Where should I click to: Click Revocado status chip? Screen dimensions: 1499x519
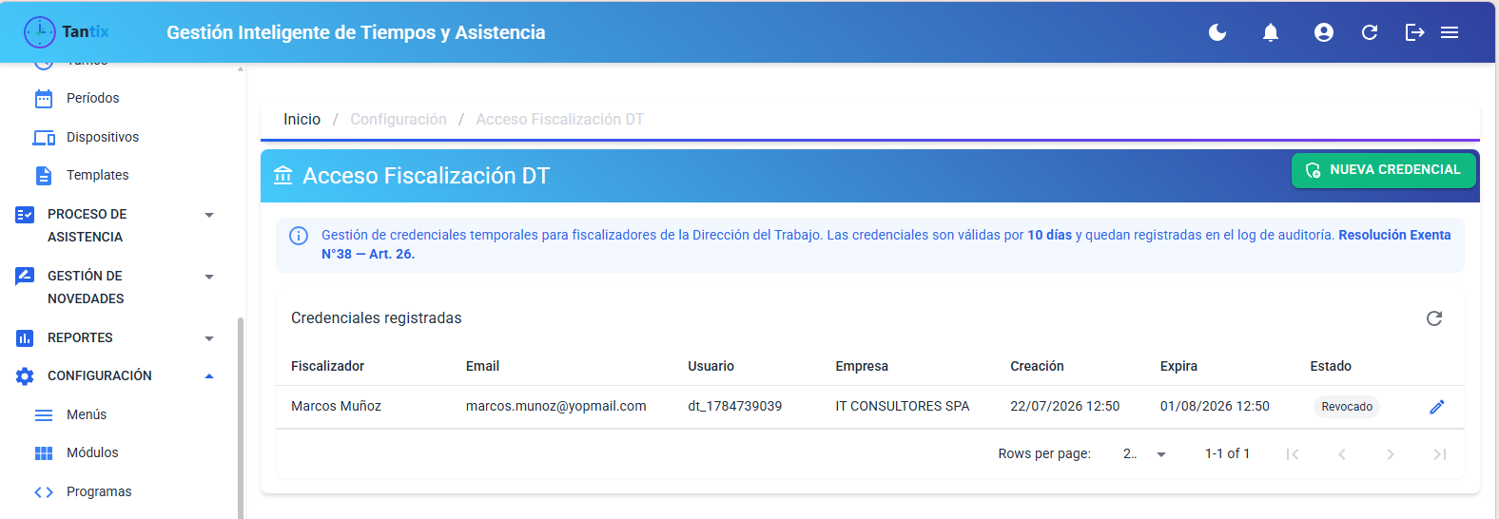tap(1347, 407)
